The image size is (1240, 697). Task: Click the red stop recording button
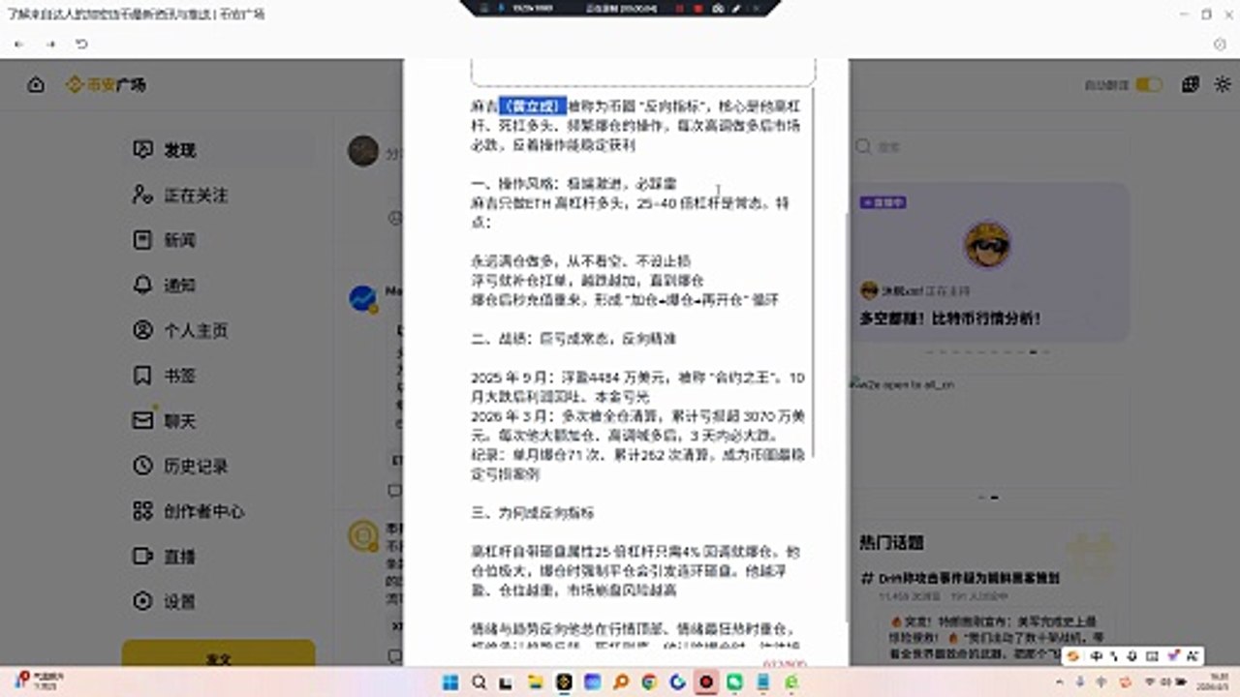pyautogui.click(x=697, y=8)
